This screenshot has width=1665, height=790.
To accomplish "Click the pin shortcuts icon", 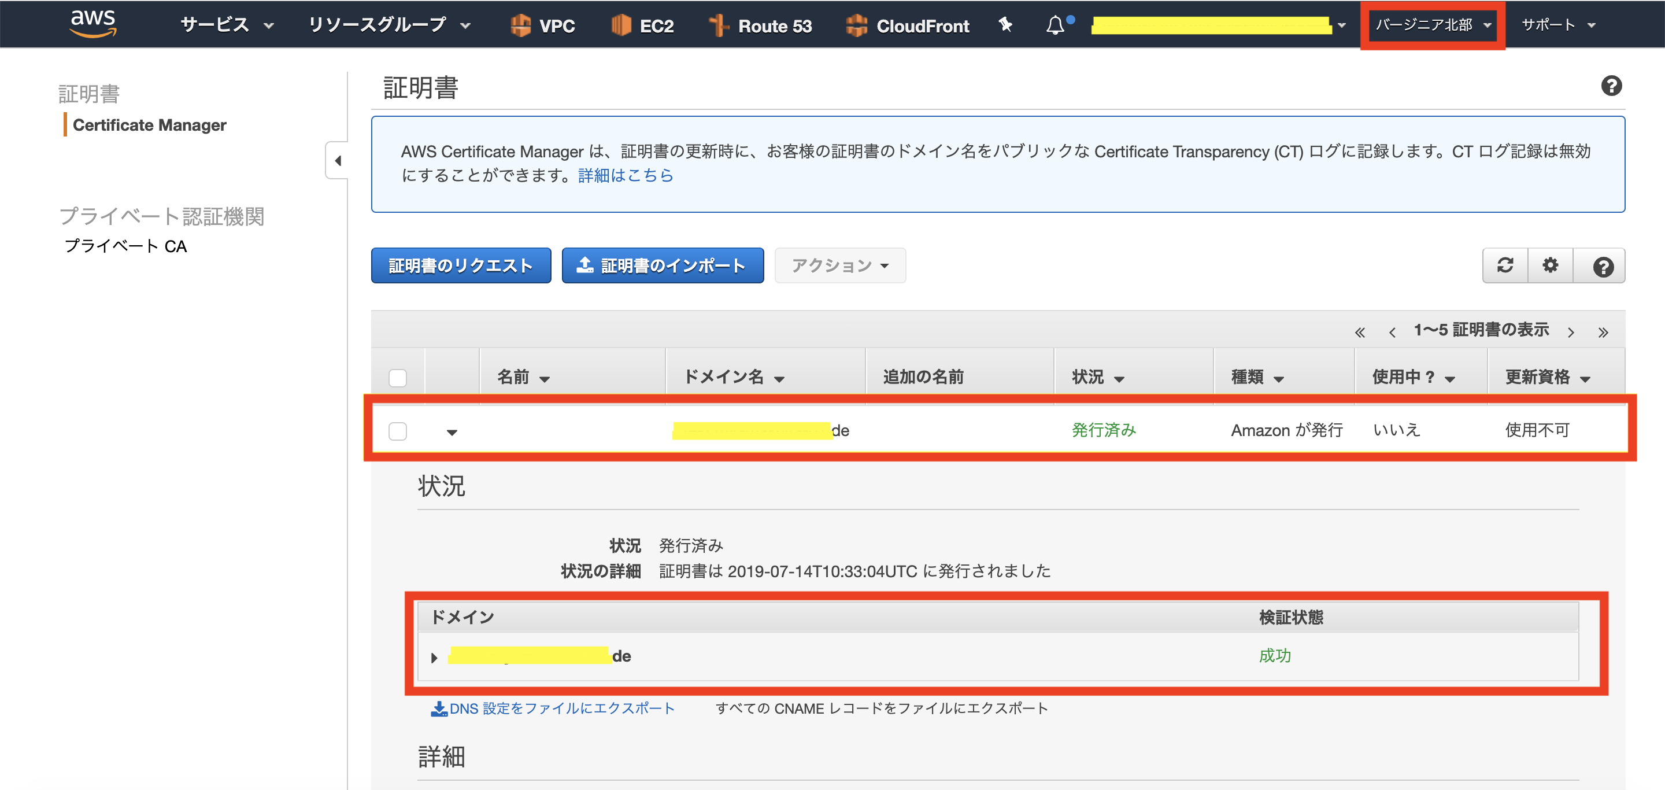I will coord(1005,24).
